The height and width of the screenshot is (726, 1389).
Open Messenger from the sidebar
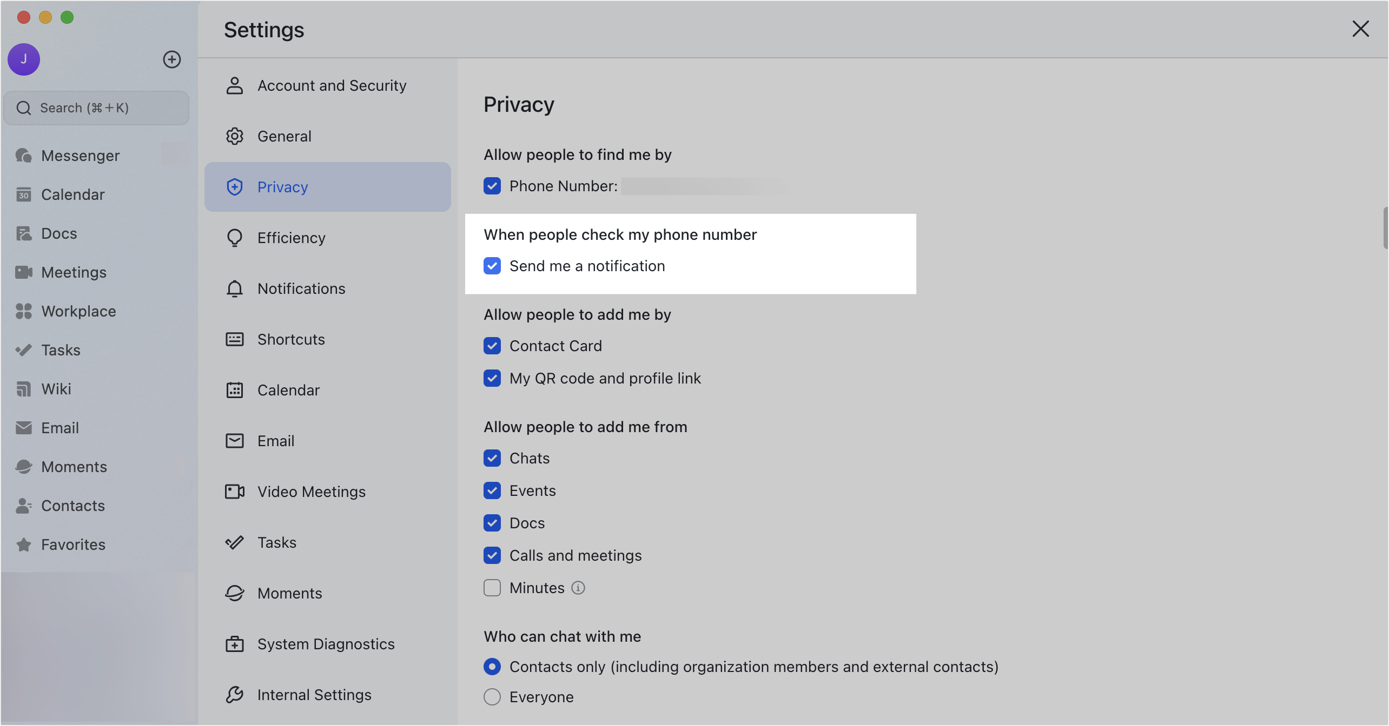click(x=80, y=156)
